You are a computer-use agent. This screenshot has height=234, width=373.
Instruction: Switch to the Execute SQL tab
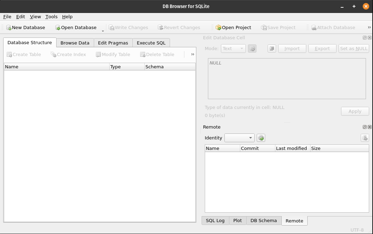(151, 43)
